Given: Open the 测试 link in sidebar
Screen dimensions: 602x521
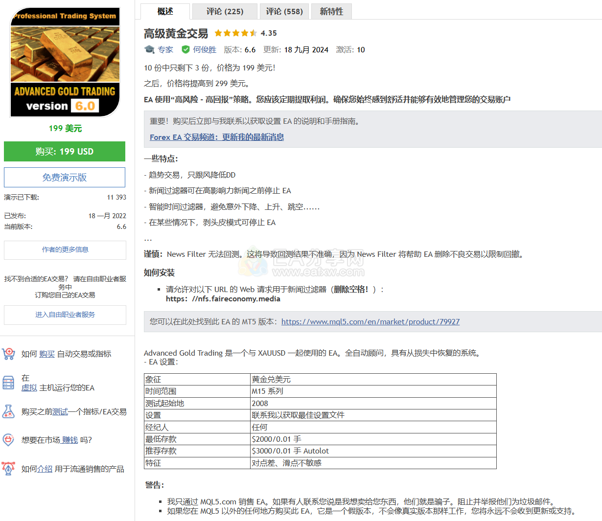Looking at the screenshot, I should [x=60, y=412].
